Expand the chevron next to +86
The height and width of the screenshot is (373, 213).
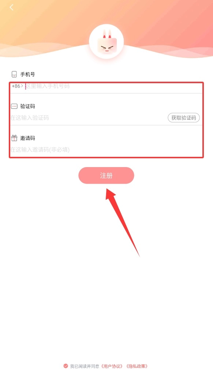pyautogui.click(x=22, y=86)
